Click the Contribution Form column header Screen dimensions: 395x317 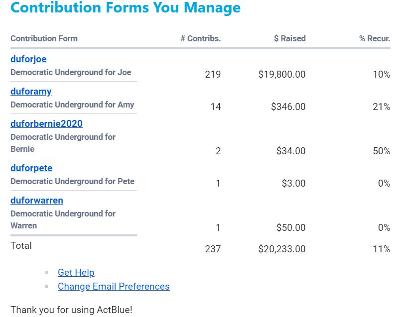coord(44,38)
